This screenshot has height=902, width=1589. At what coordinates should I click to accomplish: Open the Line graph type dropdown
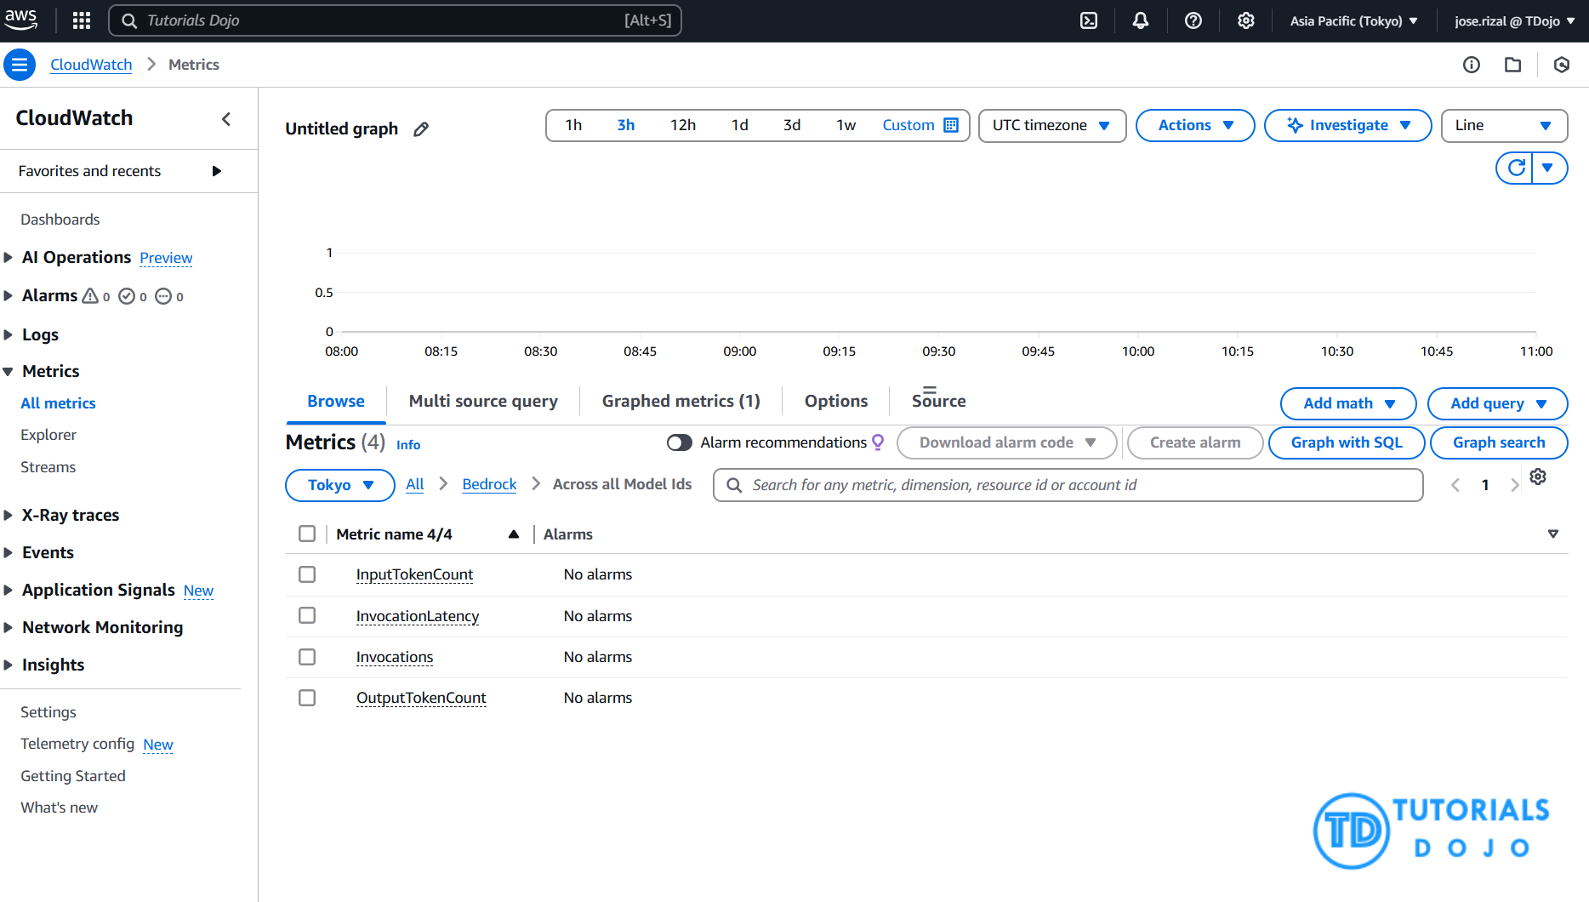(x=1504, y=125)
